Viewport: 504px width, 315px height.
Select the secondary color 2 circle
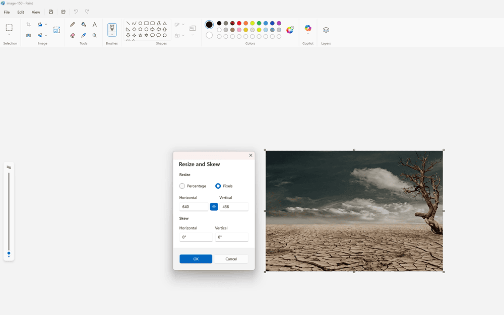[x=209, y=35]
